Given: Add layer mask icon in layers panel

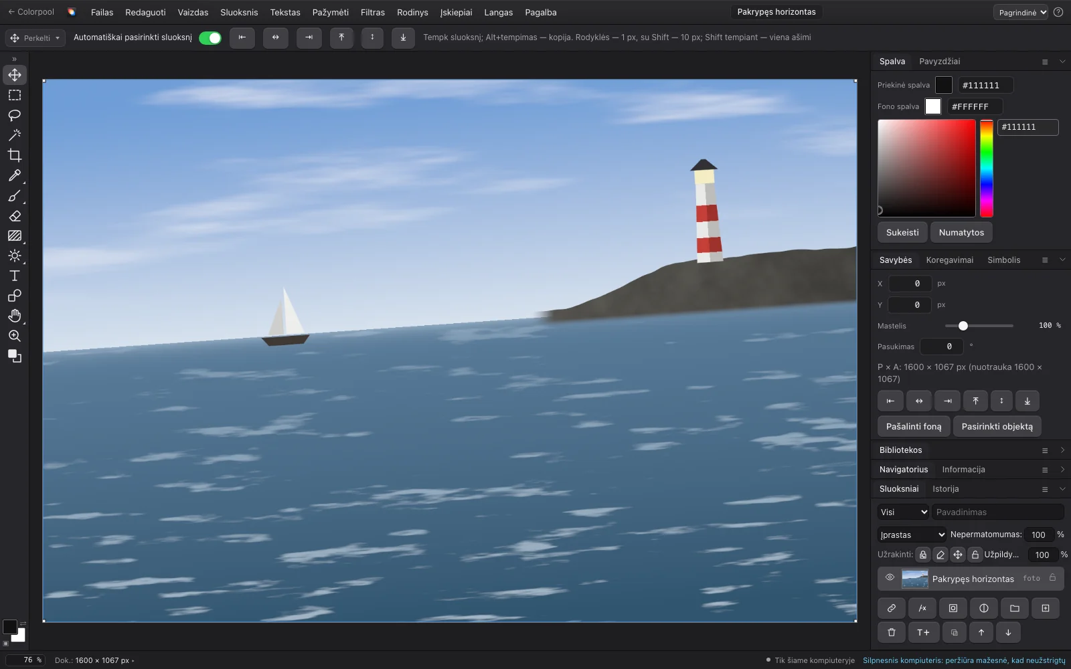Looking at the screenshot, I should (953, 608).
